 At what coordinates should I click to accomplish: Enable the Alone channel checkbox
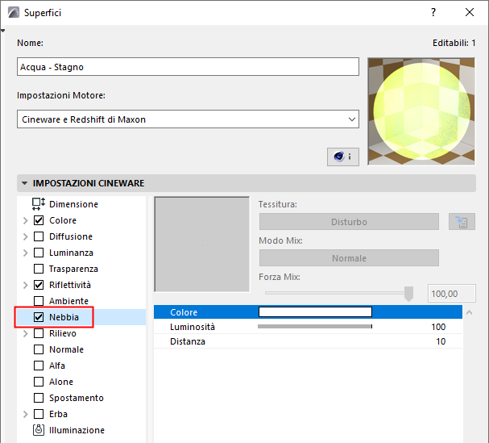tap(39, 382)
